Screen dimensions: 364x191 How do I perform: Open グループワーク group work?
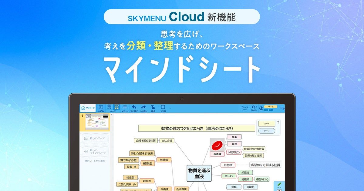click(244, 109)
